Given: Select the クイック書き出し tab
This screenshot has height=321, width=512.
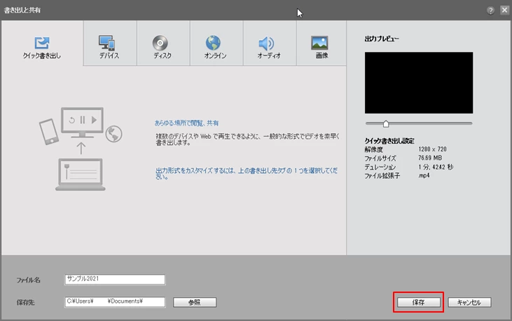Looking at the screenshot, I should pyautogui.click(x=42, y=43).
